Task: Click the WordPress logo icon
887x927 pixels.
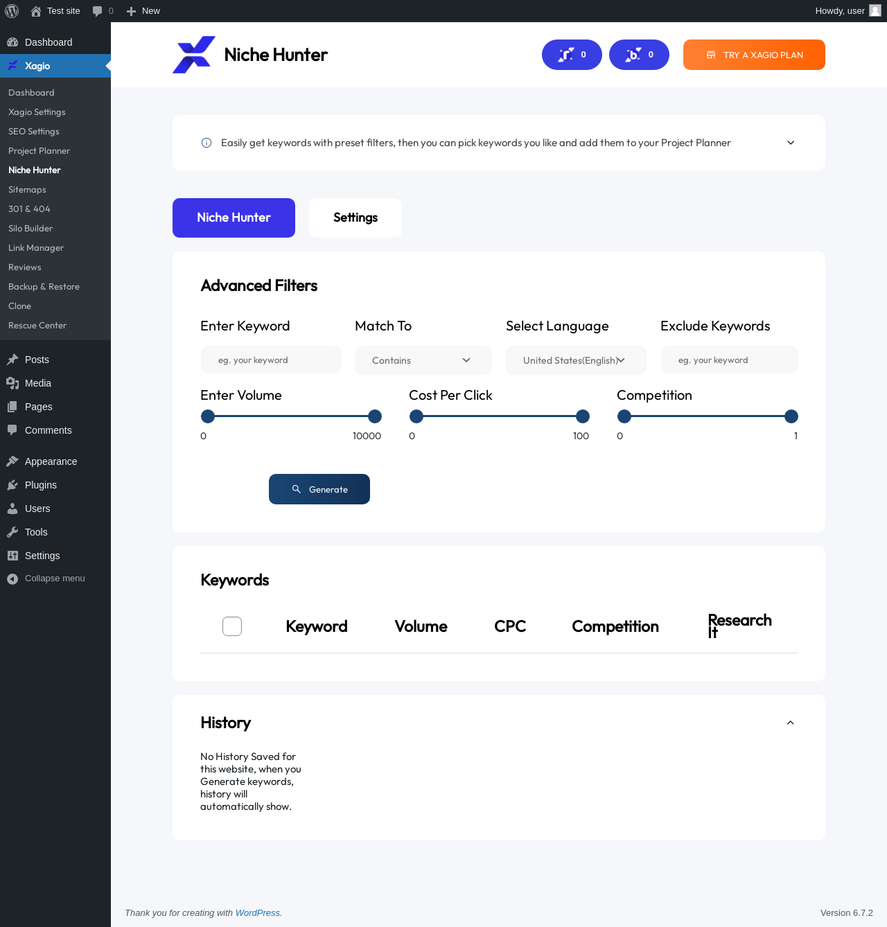Action: (x=12, y=11)
